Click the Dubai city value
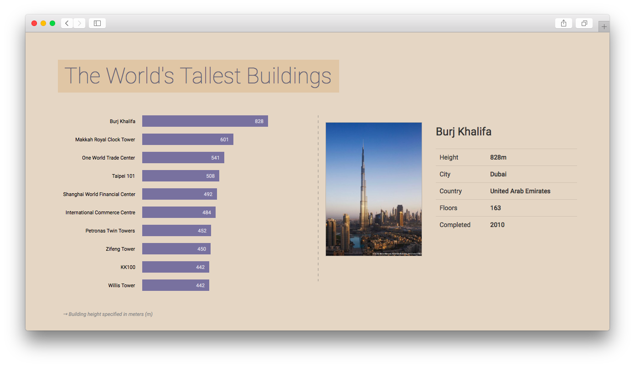The image size is (635, 367). tap(498, 174)
